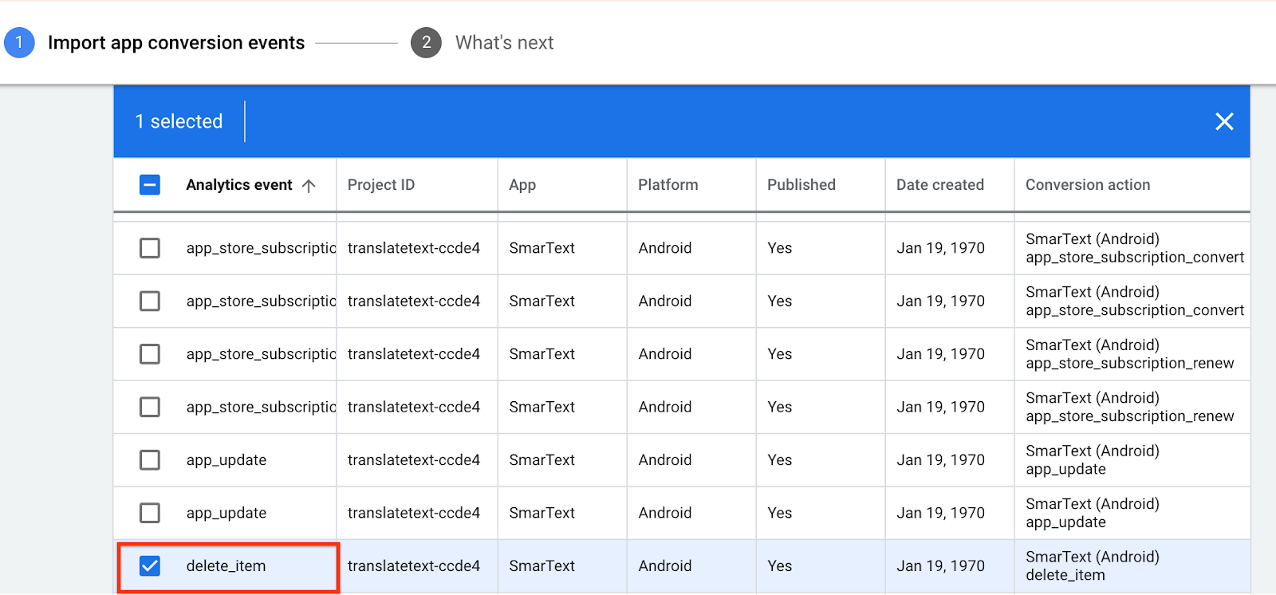The height and width of the screenshot is (595, 1276).
Task: Check the first app_store_subscription_renew row checkbox
Action: click(x=150, y=354)
